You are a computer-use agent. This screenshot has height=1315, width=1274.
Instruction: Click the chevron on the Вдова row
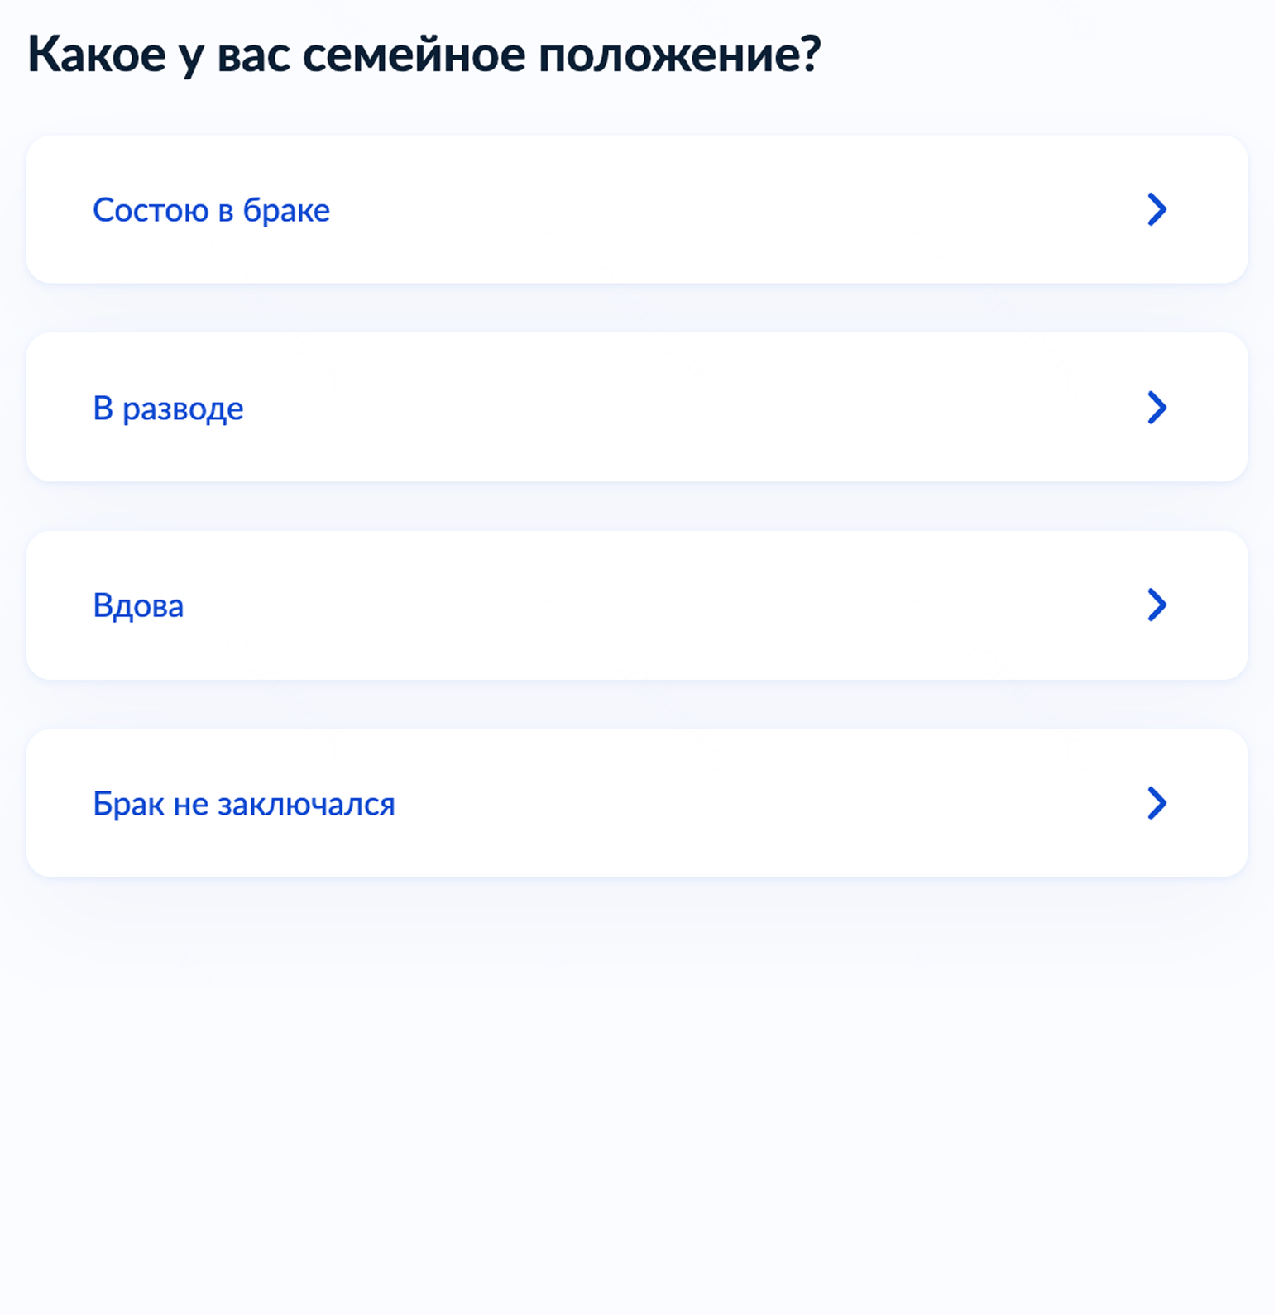coord(1157,605)
